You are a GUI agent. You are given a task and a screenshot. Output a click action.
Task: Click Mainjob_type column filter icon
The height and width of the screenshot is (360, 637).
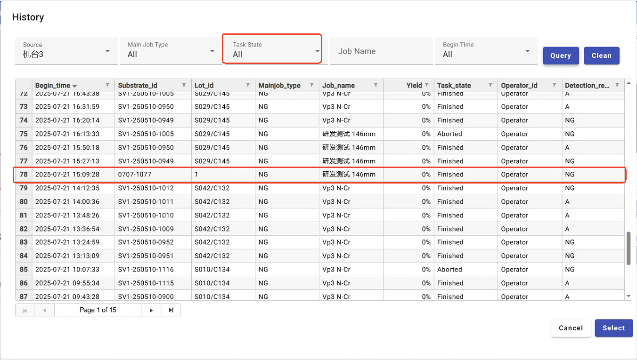(x=311, y=85)
